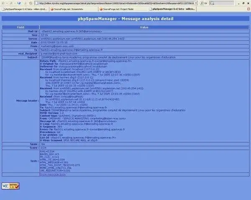Screen dimensions: 251x200
Task: Click the To value flash01.emailing.openway.fr
Action: (72, 50)
